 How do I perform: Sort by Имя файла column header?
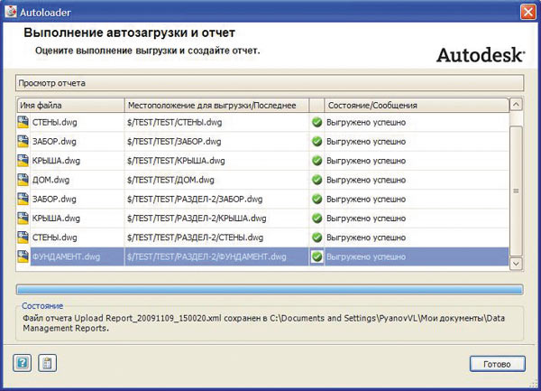(x=70, y=106)
